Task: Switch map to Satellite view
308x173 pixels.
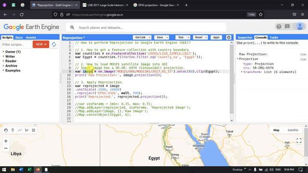Action: click(x=293, y=130)
